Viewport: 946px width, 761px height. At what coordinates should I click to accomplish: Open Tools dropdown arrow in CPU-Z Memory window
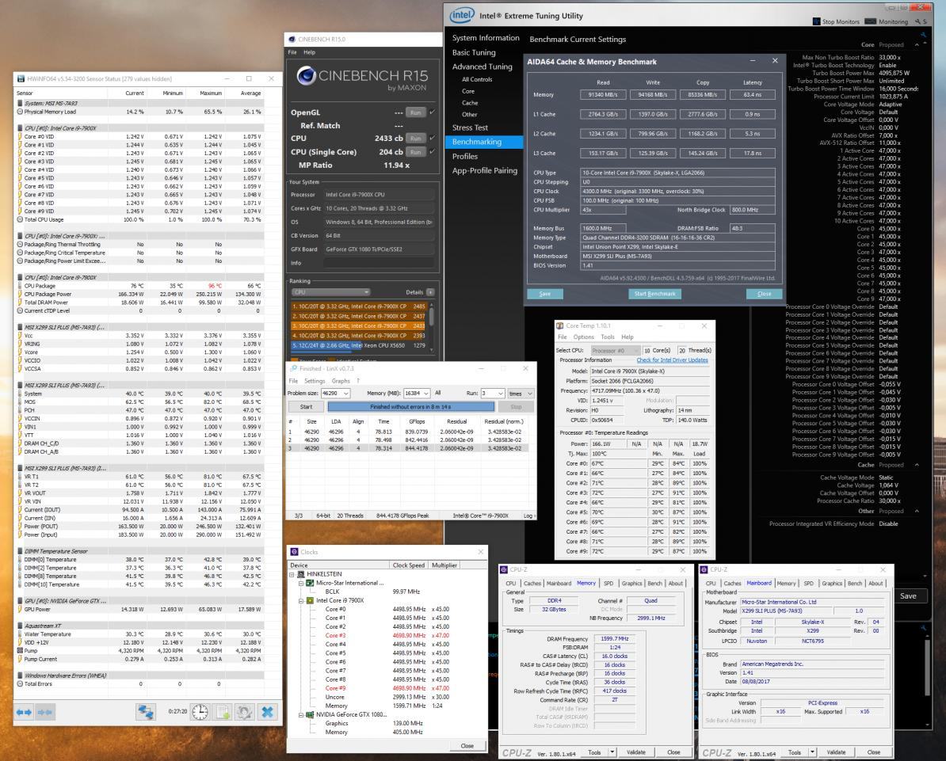tap(612, 752)
